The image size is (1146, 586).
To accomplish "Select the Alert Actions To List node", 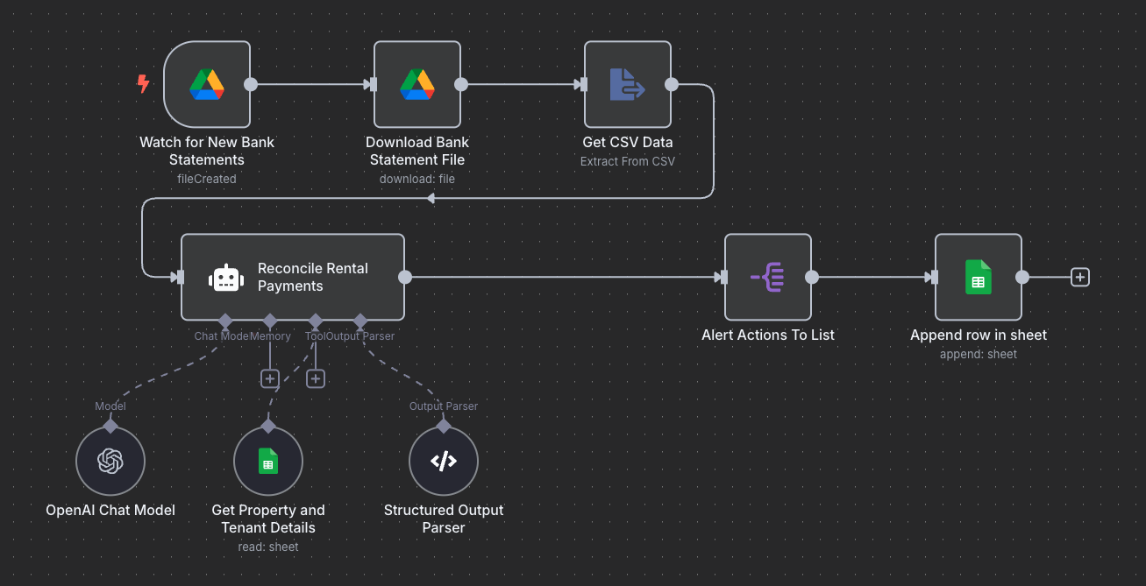I will (x=768, y=277).
